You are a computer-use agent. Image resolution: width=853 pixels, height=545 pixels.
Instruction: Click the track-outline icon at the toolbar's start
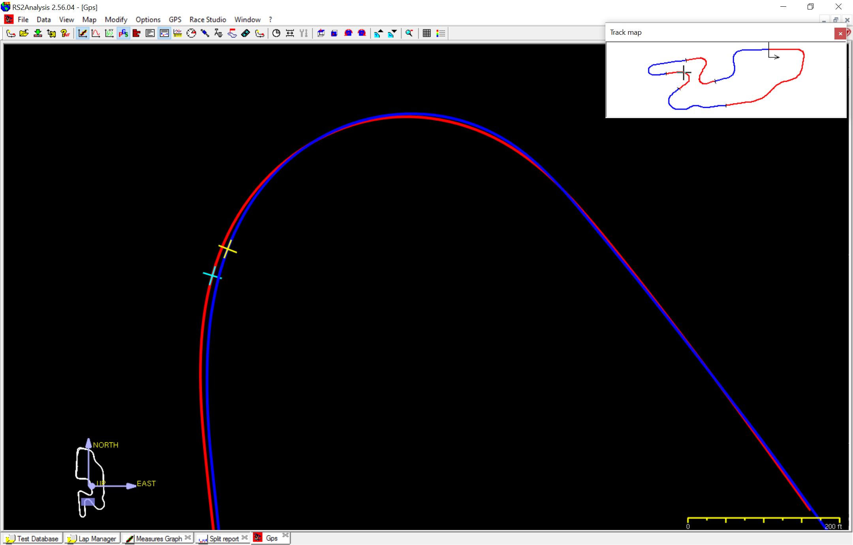[11, 33]
